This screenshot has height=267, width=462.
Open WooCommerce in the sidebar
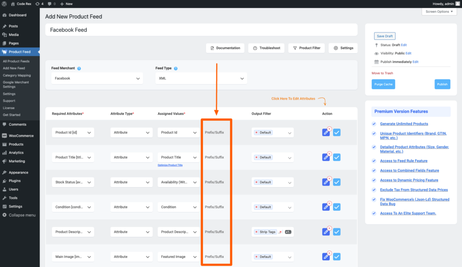coord(20,136)
